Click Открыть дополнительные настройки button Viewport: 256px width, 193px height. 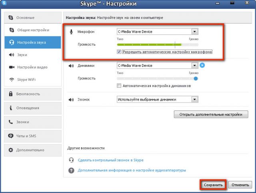pos(211,115)
